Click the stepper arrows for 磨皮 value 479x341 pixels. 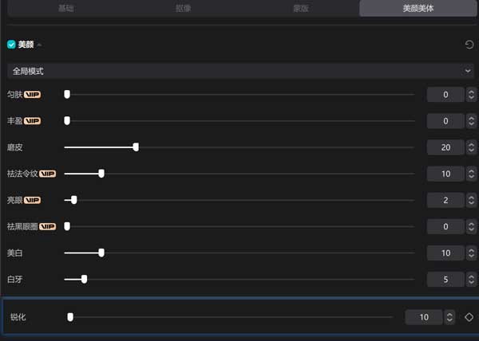click(x=471, y=147)
